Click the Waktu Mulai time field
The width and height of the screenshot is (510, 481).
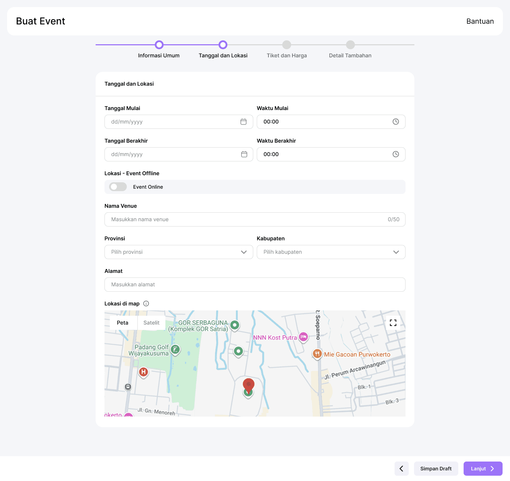pos(331,122)
